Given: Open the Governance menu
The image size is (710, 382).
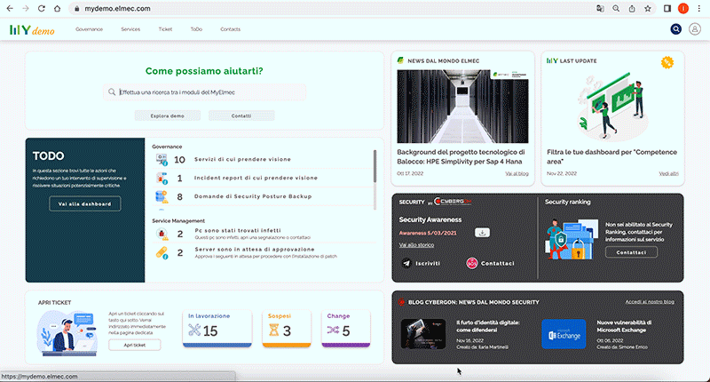Looking at the screenshot, I should coord(89,29).
